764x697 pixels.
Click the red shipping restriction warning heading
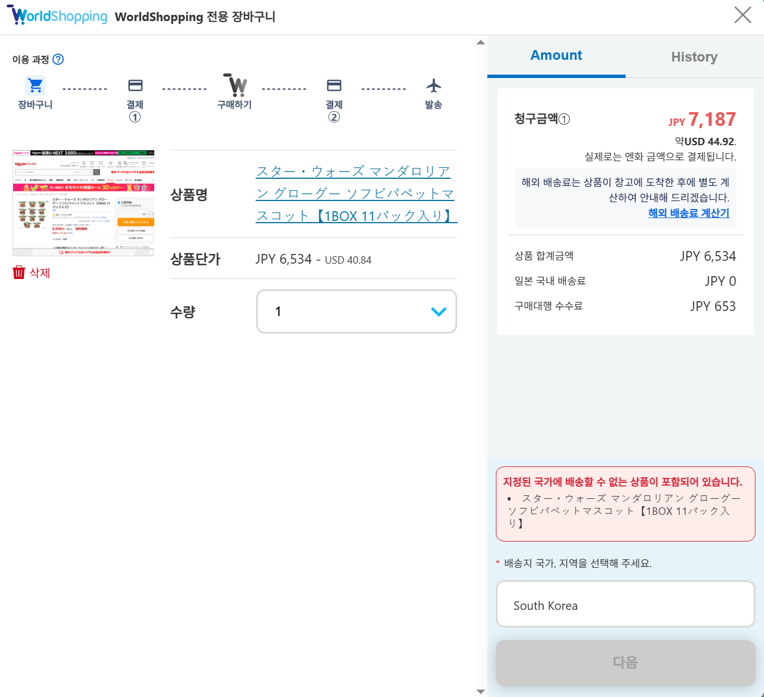click(622, 482)
